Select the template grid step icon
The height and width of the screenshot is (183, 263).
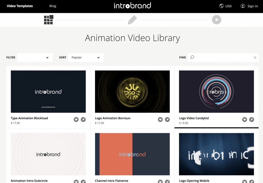click(x=49, y=20)
